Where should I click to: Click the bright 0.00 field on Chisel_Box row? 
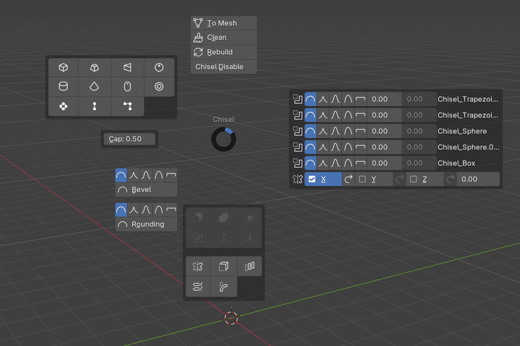(x=384, y=163)
